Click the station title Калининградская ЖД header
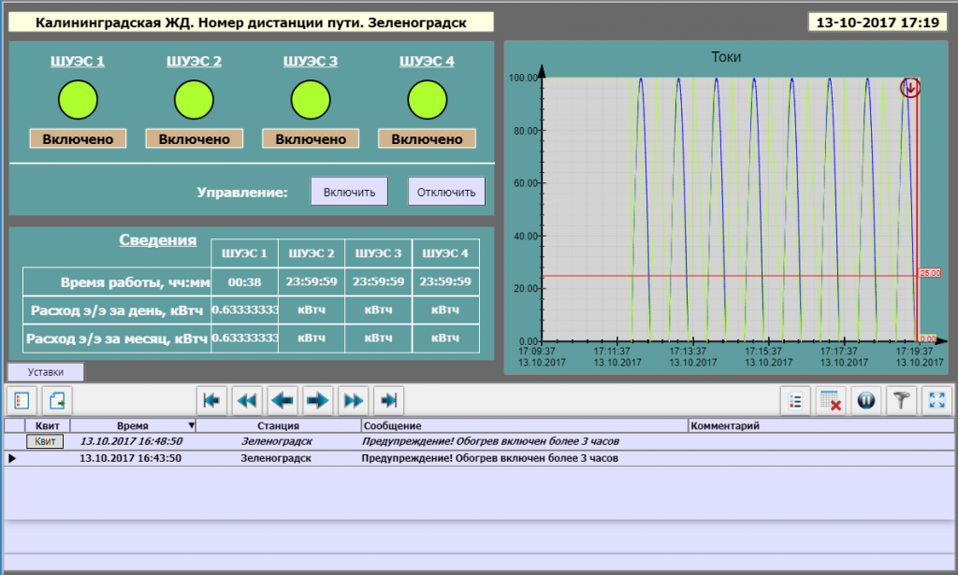Screen dimensions: 958x575 (x=251, y=22)
